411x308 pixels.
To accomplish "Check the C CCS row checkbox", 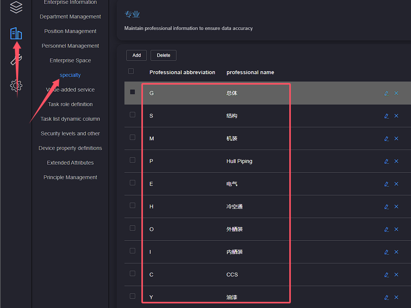I will pos(133,273).
